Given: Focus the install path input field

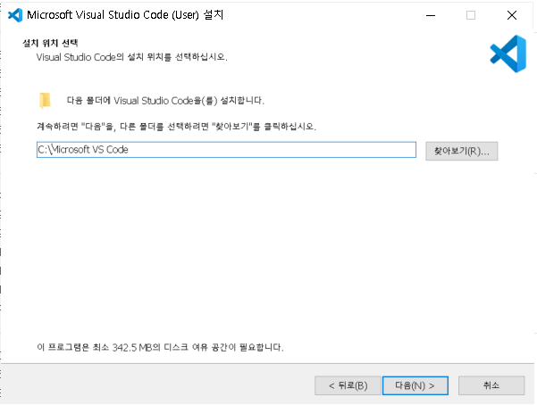Looking at the screenshot, I should (226, 150).
